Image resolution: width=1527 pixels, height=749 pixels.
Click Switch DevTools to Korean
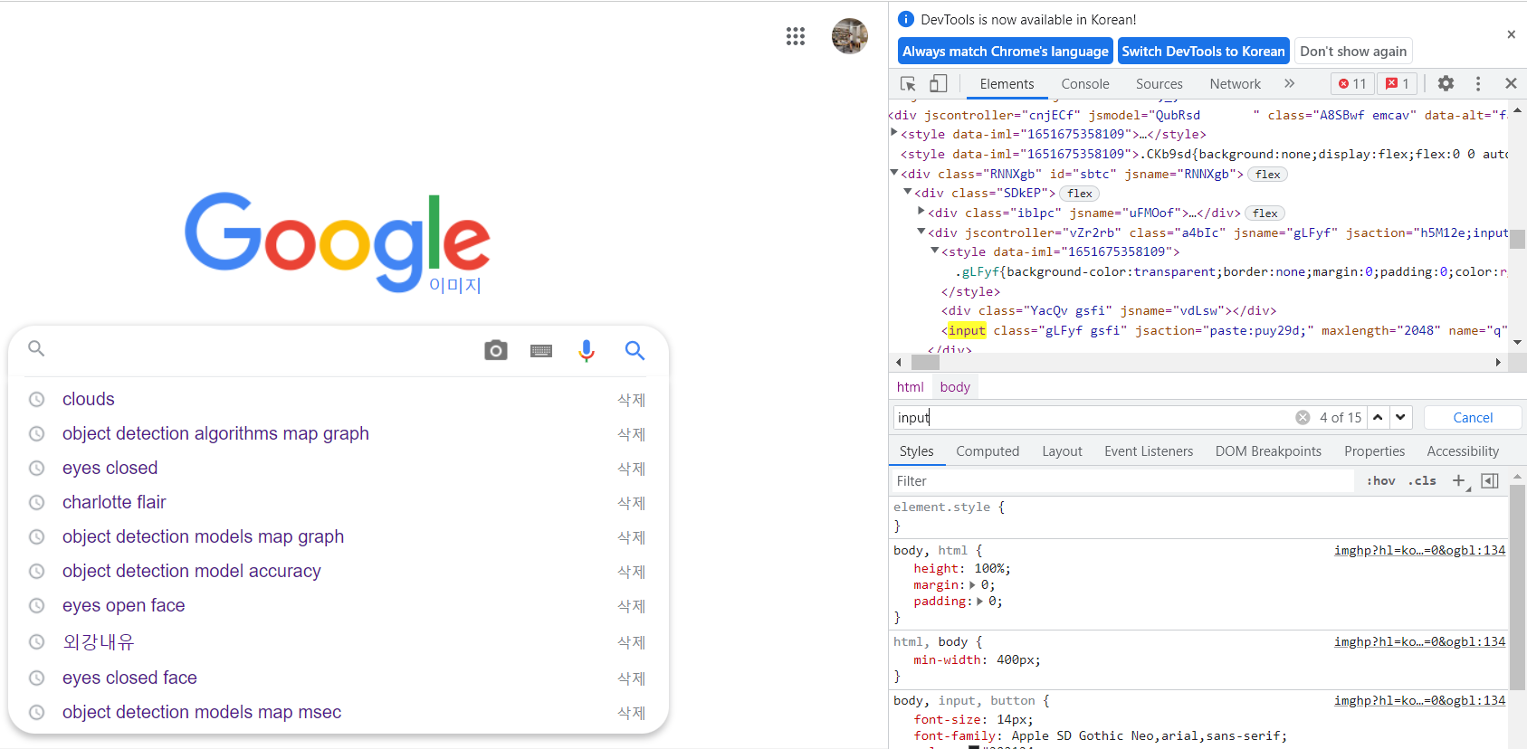tap(1203, 51)
